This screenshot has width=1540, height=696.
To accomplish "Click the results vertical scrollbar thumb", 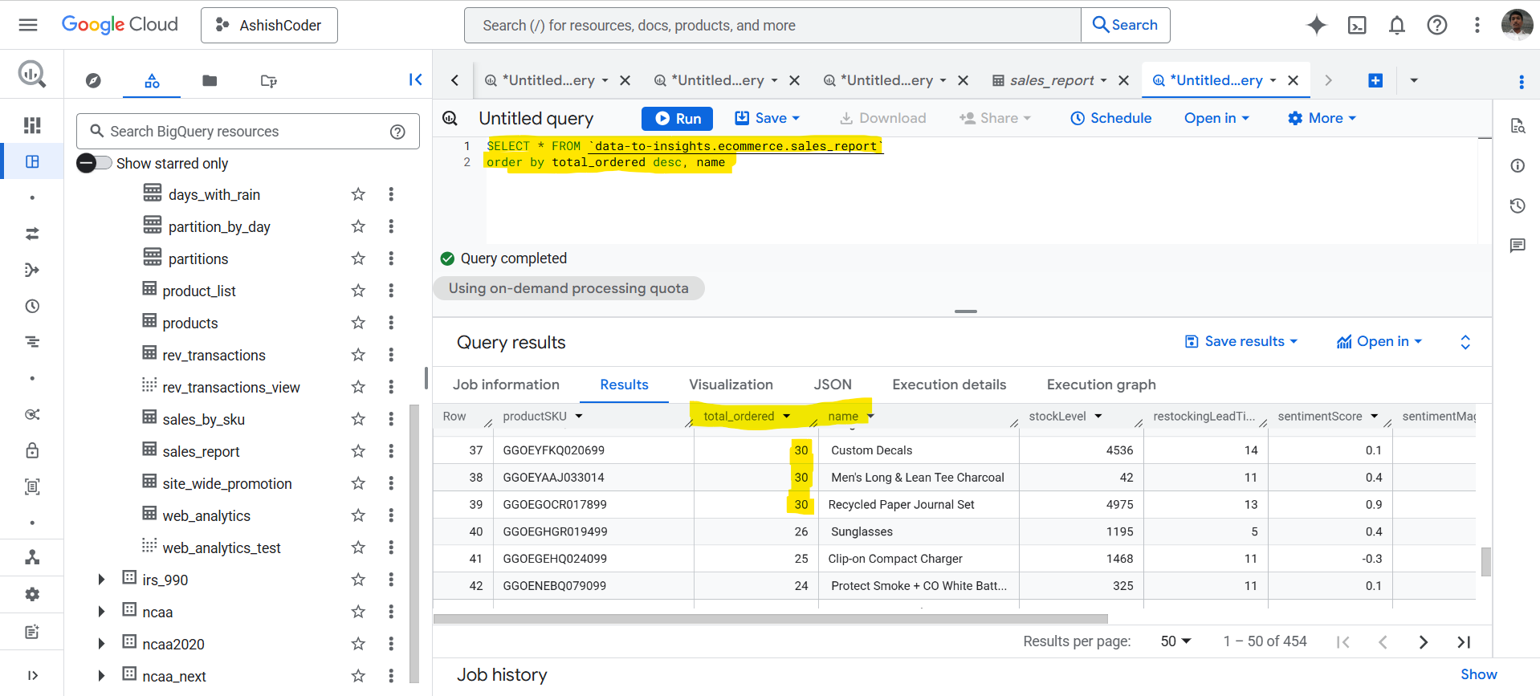I will [x=1486, y=561].
